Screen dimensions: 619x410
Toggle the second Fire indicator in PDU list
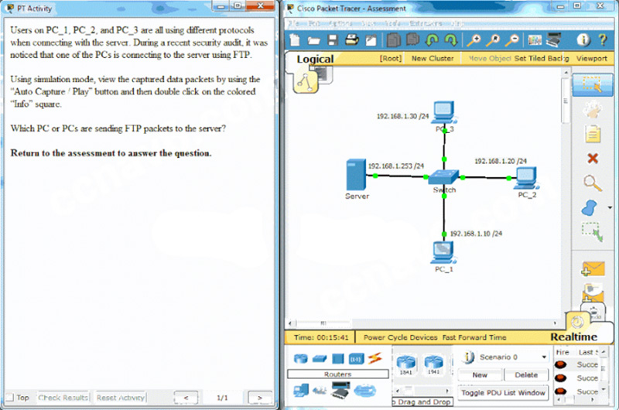[x=560, y=378]
